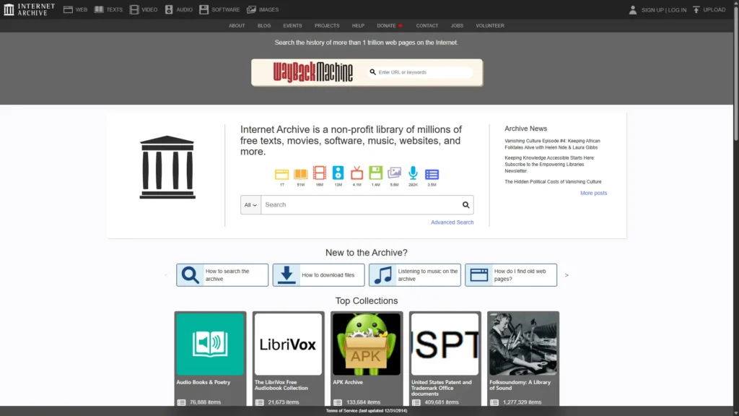Viewport: 739px width, 416px height.
Task: Open The Hidden Political Costs news post
Action: pyautogui.click(x=553, y=181)
